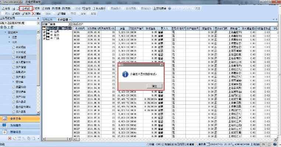Expand the 变动单 tree node
The image size is (281, 147).
(13, 82)
